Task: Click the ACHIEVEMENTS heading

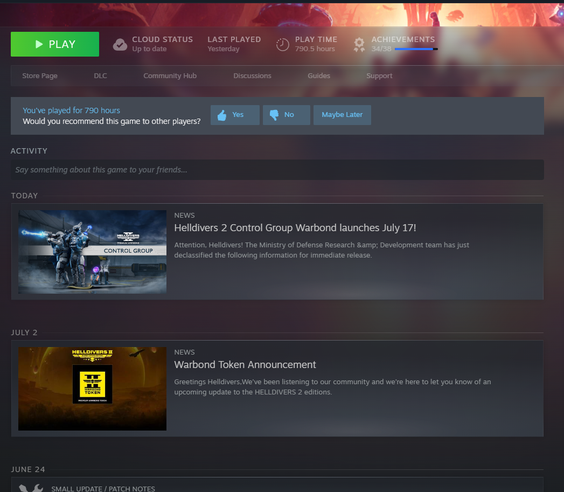Action: click(403, 39)
